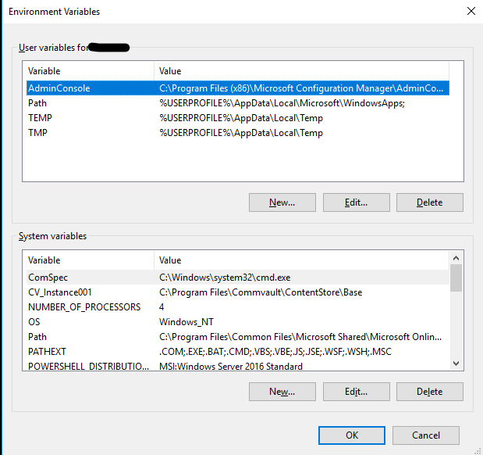Select NUMBER_OF_PROCESSORS system variable
Viewport: 483px width, 455px height.
point(238,306)
